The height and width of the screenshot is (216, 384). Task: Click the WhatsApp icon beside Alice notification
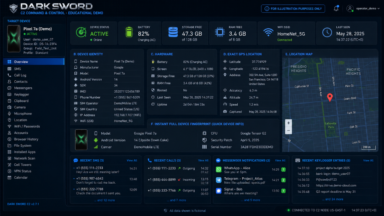[219, 169]
